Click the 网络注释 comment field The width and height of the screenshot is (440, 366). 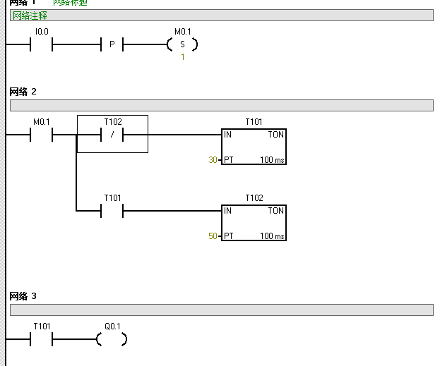point(30,16)
